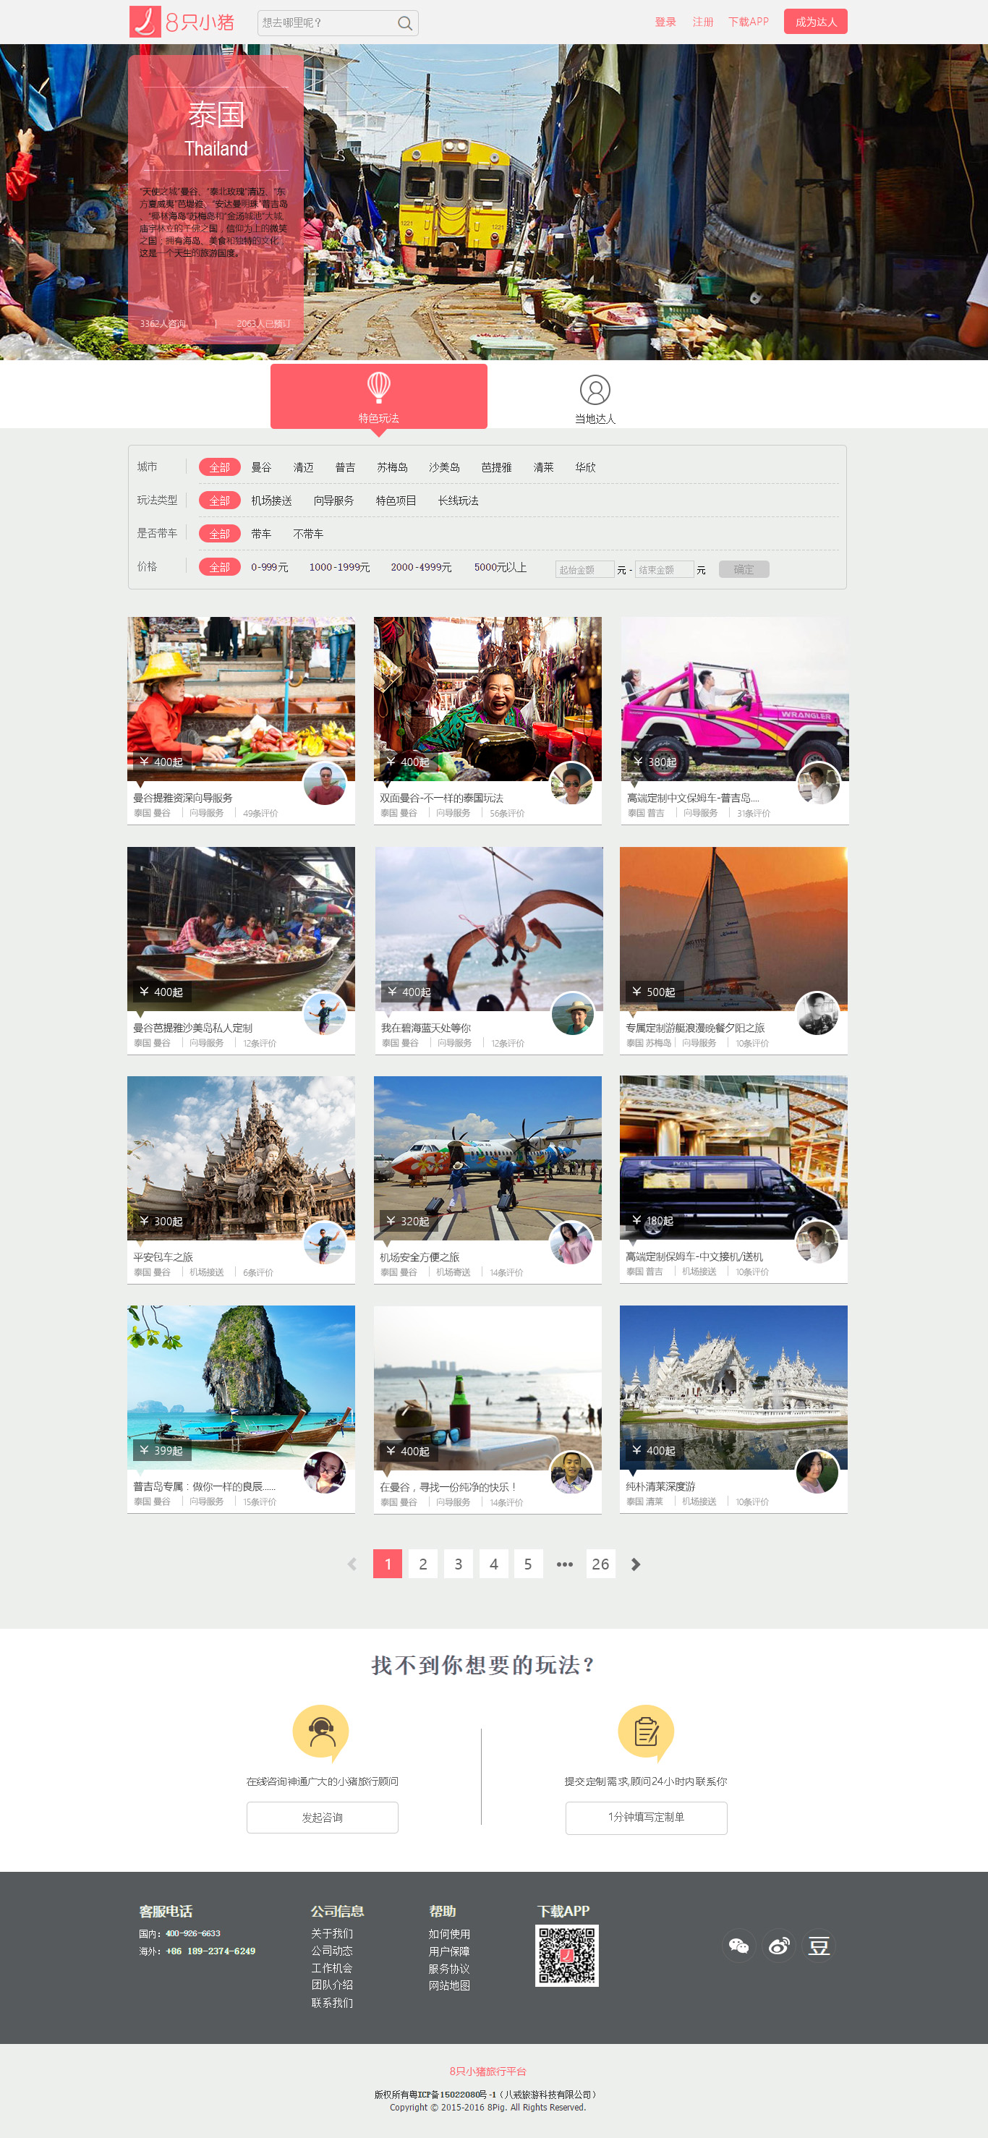This screenshot has height=2138, width=988.
Task: Open the Weibo social icon
Action: (779, 1946)
